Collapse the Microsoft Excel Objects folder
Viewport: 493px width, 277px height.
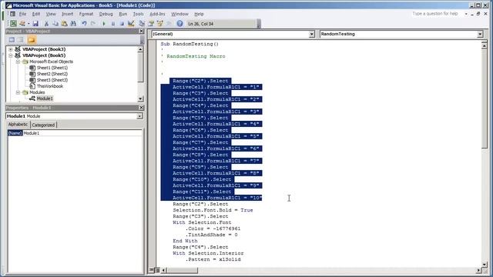tap(18, 62)
